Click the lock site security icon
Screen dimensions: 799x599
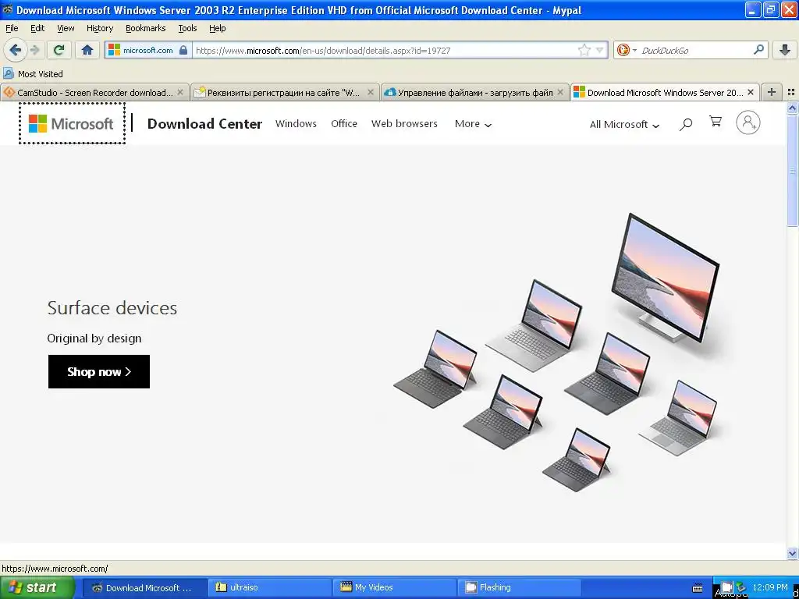click(x=183, y=50)
